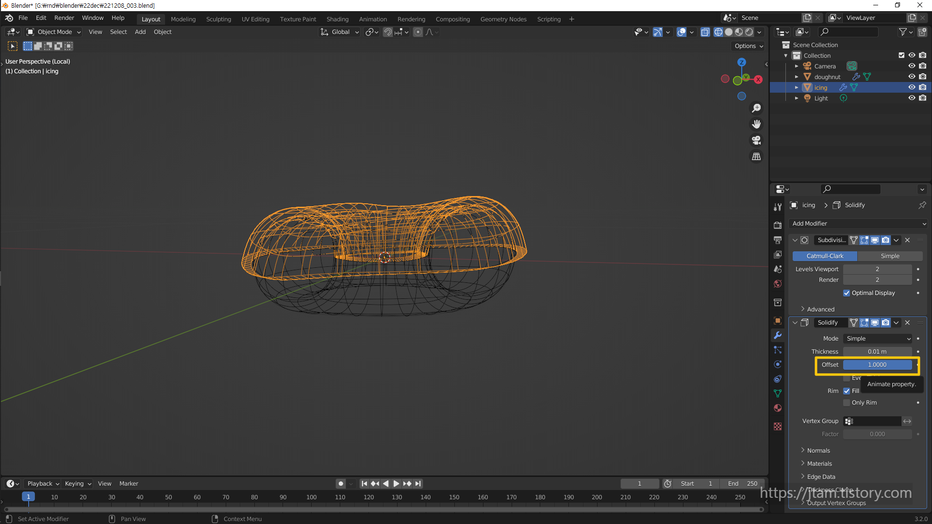Image resolution: width=932 pixels, height=524 pixels.
Task: Open the Render menu
Action: [x=64, y=18]
